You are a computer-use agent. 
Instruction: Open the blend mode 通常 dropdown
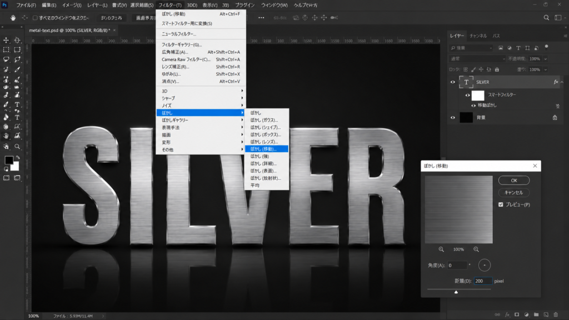(477, 59)
